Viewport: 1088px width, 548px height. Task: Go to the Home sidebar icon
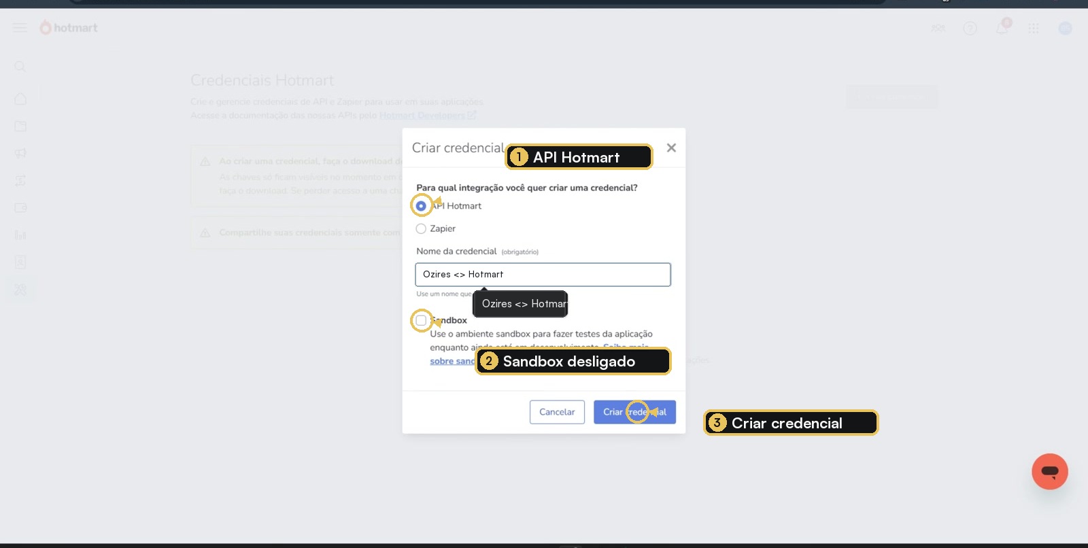[20, 99]
